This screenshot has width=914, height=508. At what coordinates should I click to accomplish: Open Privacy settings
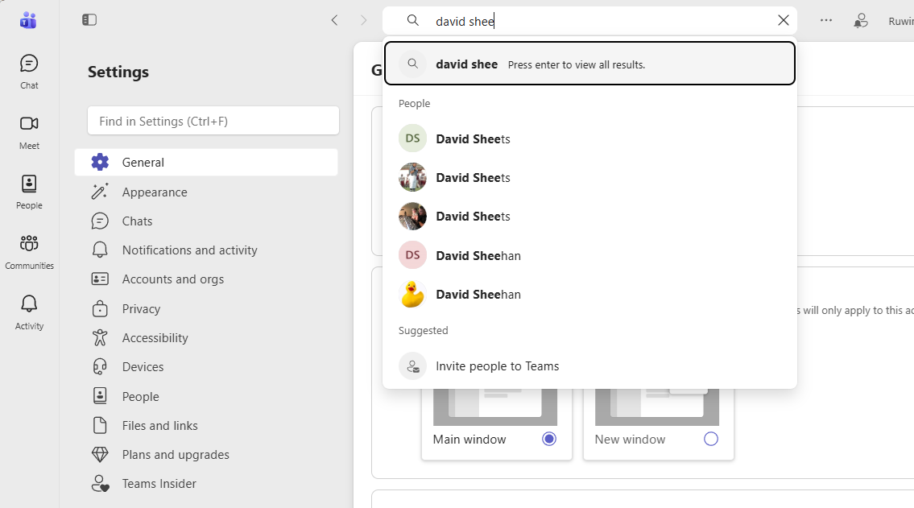206,309
